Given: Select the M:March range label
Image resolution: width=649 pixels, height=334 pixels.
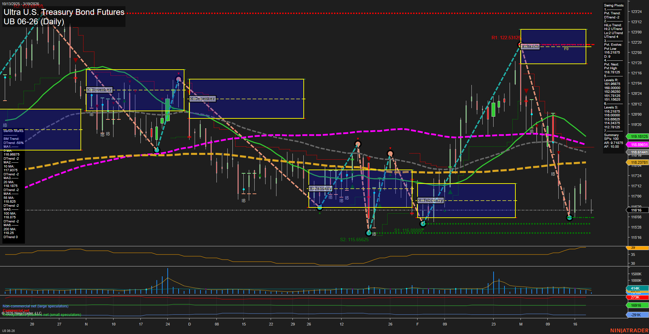Looking at the screenshot, I should (x=529, y=46).
